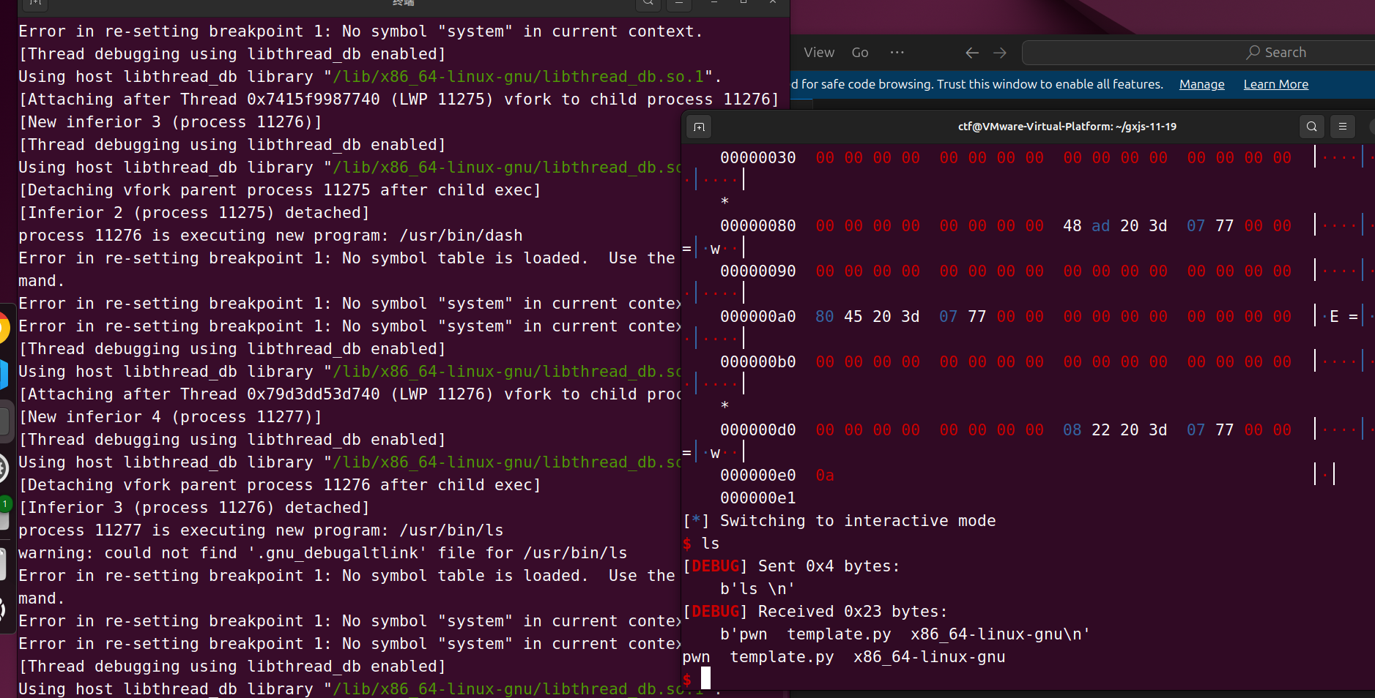Click search icon in ctf@VMware terminal

1311,127
